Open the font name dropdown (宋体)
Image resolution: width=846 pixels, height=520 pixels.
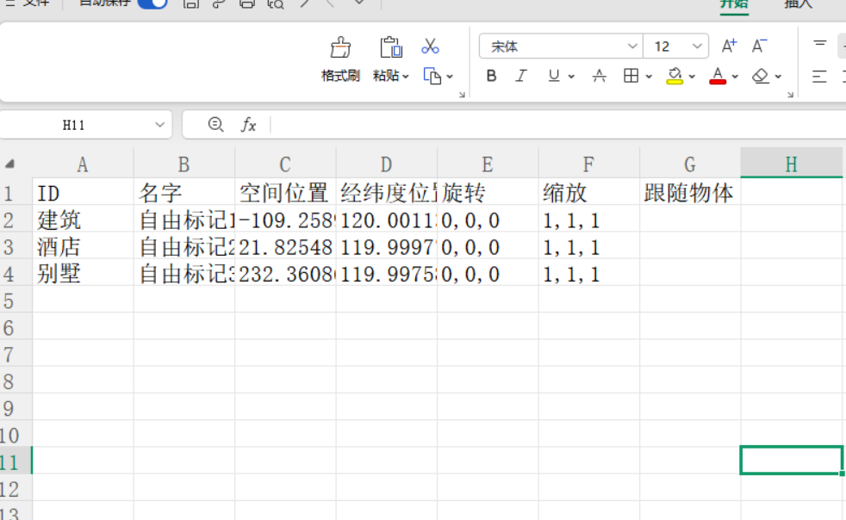point(633,46)
